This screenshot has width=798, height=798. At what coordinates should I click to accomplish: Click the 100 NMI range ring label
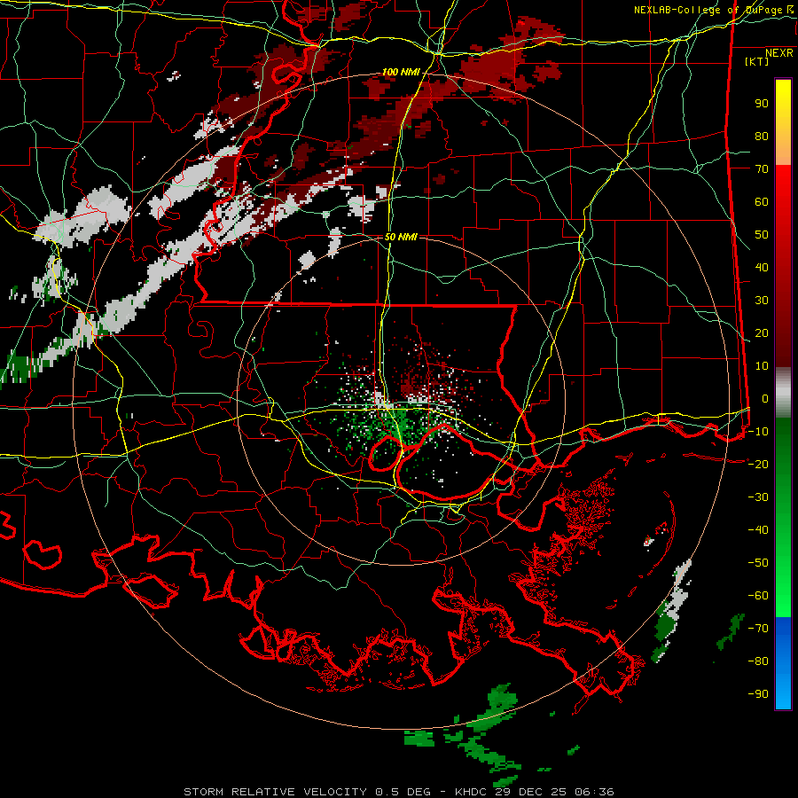[x=401, y=73]
